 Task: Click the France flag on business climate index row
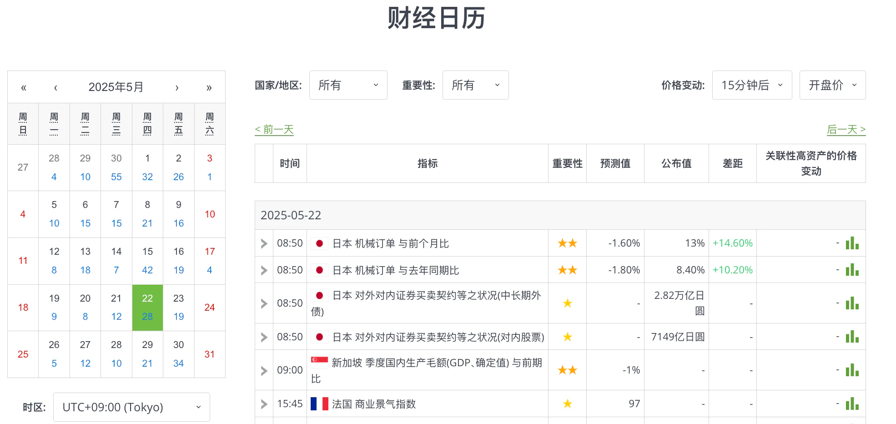coord(320,404)
